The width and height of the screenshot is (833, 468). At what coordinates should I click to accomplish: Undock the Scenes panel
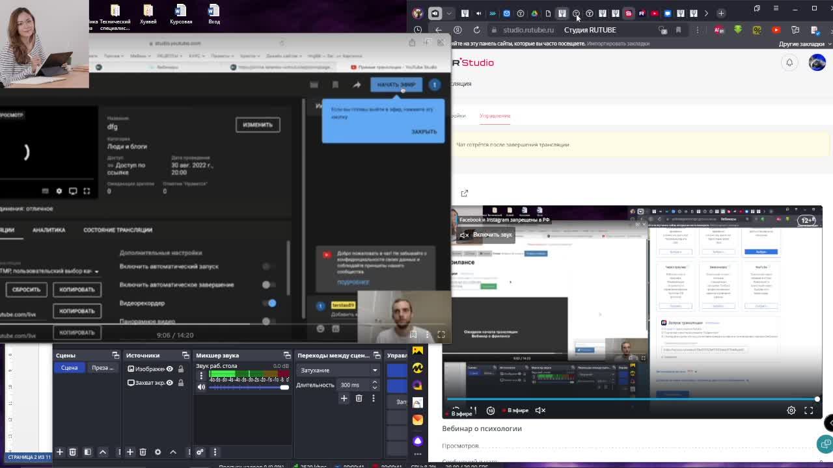[x=115, y=355]
